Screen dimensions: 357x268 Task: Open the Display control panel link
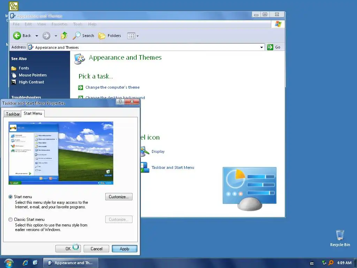point(158,151)
